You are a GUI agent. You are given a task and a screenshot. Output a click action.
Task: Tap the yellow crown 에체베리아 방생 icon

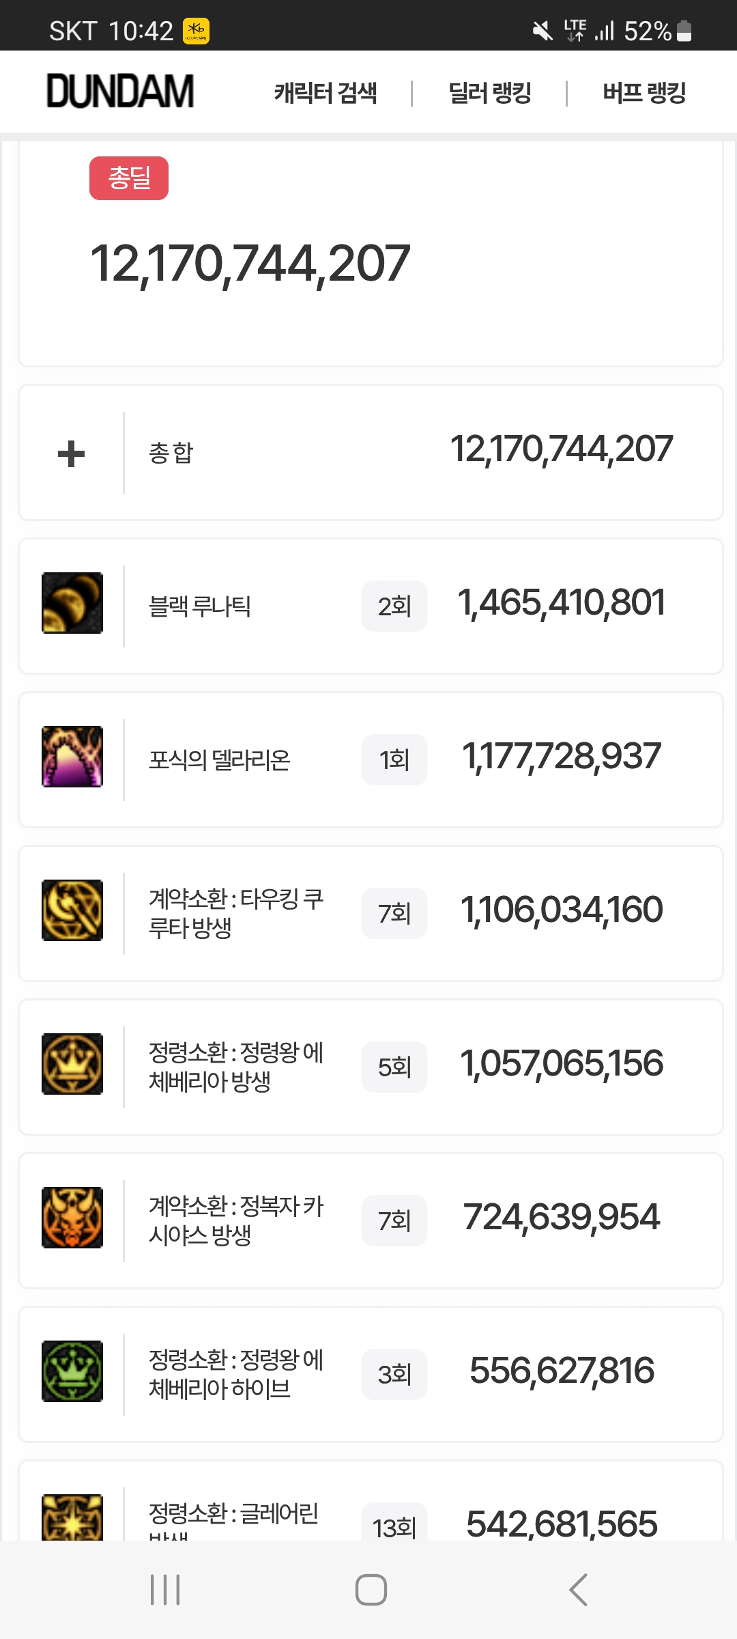pyautogui.click(x=72, y=1064)
